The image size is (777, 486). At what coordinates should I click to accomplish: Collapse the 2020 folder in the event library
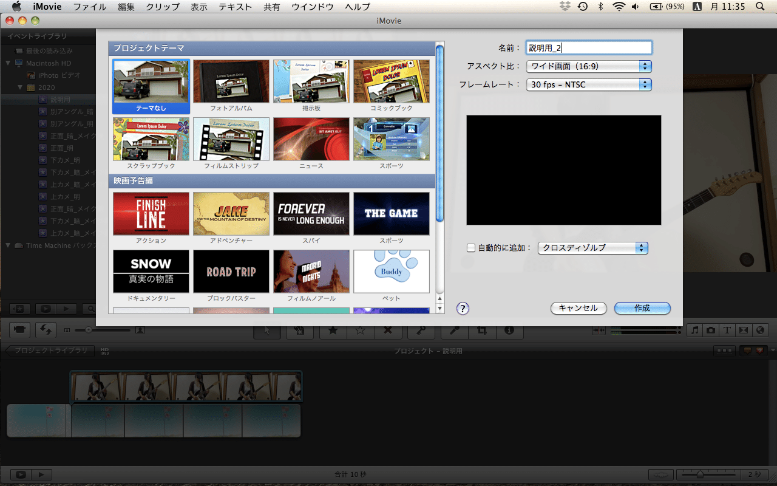click(x=20, y=87)
